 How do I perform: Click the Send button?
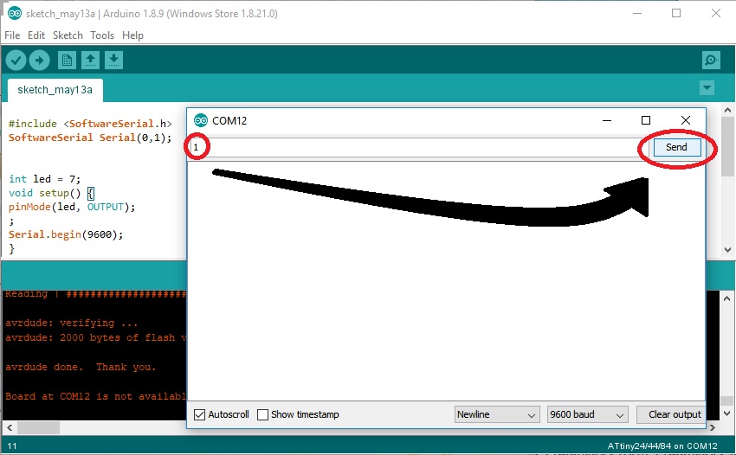click(676, 147)
